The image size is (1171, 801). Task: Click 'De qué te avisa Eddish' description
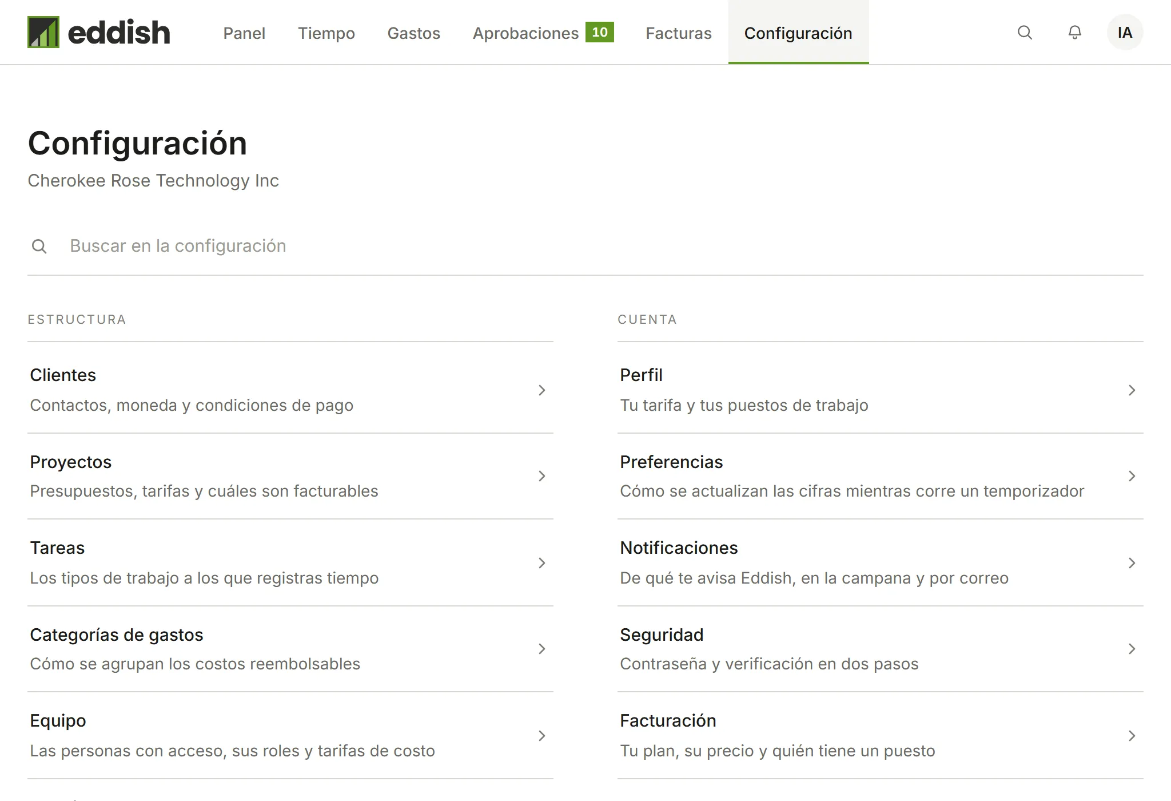point(814,578)
